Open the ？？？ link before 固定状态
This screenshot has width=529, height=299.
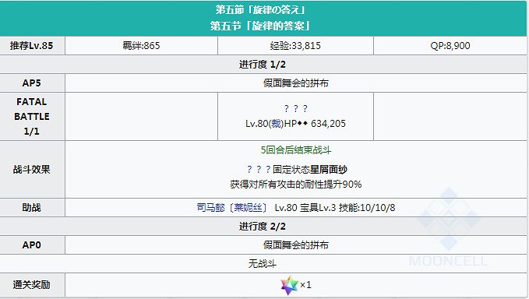pos(259,170)
